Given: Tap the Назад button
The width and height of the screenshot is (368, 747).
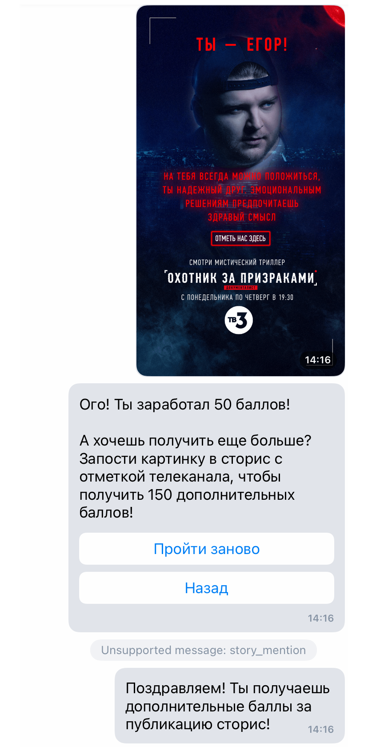Looking at the screenshot, I should click(x=207, y=588).
